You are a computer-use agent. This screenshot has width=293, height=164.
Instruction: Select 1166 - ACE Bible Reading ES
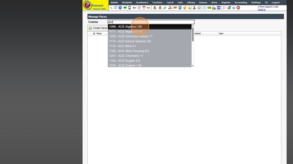coord(150,51)
